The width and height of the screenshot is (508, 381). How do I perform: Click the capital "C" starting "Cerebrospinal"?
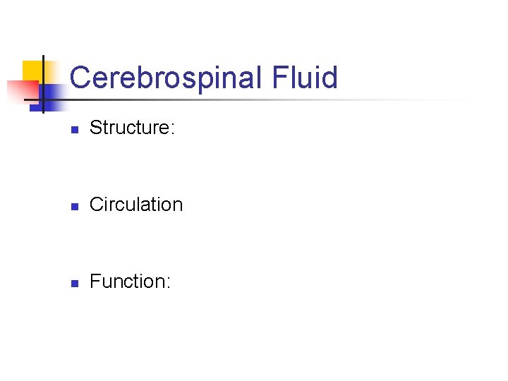pos(80,78)
